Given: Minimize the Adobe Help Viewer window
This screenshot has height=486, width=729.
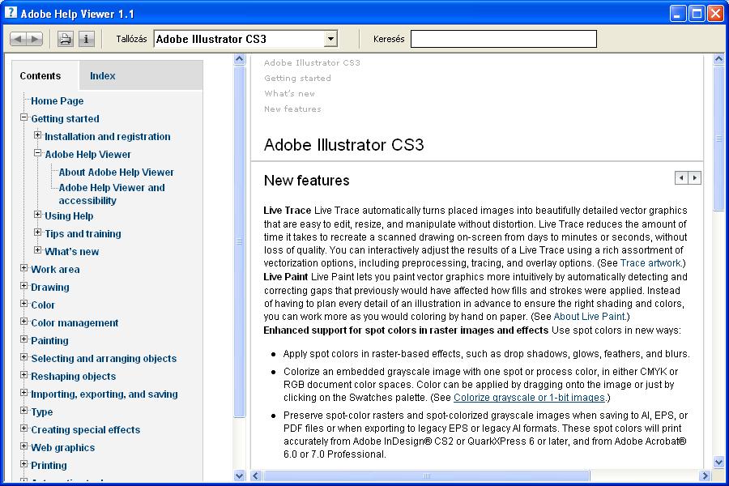Looking at the screenshot, I should (678, 14).
